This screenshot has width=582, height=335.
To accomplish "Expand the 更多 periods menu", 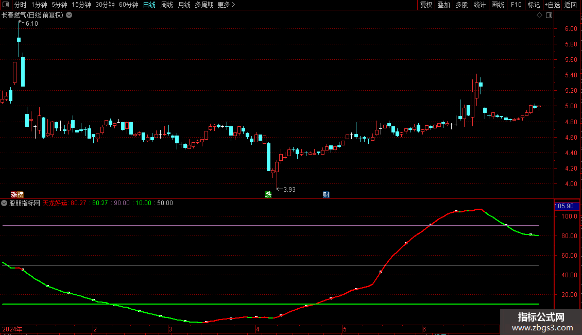I will click(226, 5).
